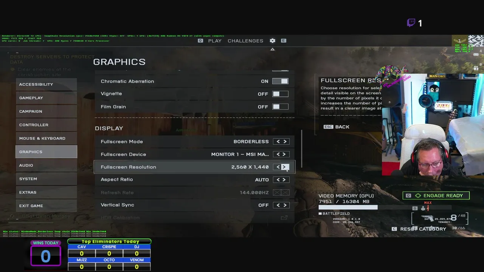Click the ESC key icon next to BACK
Image resolution: width=484 pixels, height=272 pixels.
click(x=328, y=127)
